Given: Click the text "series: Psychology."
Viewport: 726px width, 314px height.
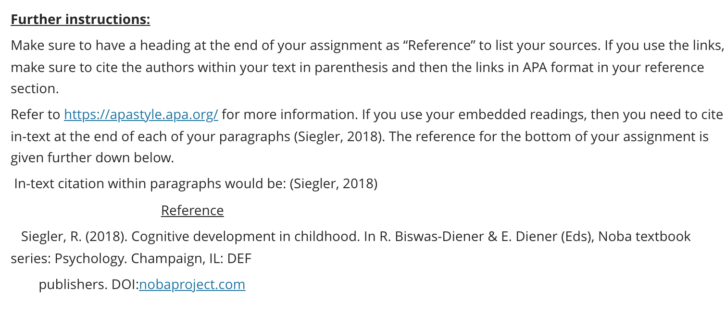Looking at the screenshot, I should tap(69, 259).
